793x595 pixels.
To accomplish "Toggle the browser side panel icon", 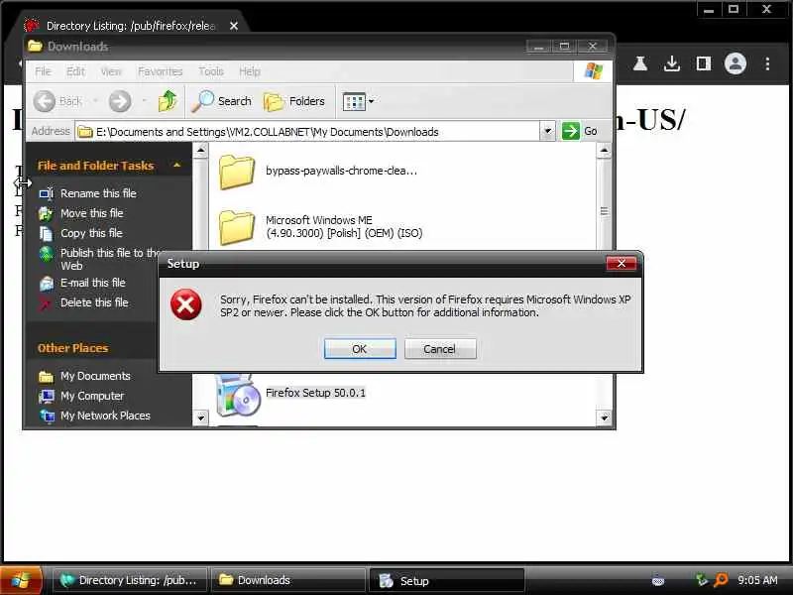I will [704, 63].
